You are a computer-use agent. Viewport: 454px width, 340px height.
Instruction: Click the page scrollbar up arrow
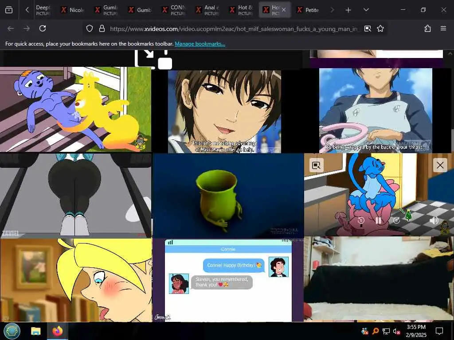pyautogui.click(x=450, y=54)
